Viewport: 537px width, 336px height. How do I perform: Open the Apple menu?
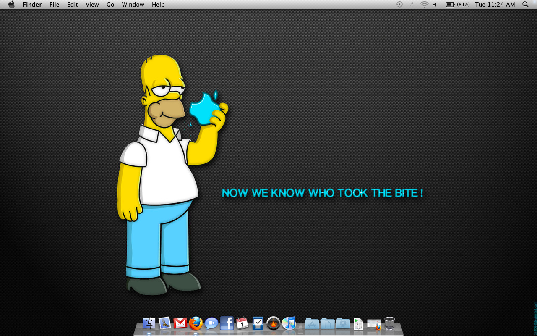click(11, 5)
